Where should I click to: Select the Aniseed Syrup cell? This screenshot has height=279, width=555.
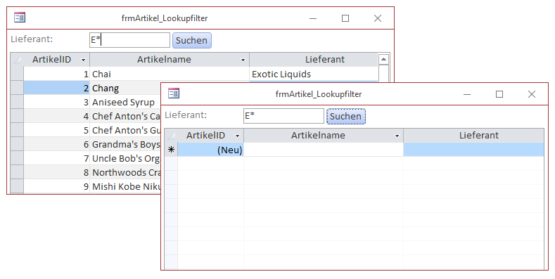[x=125, y=102]
